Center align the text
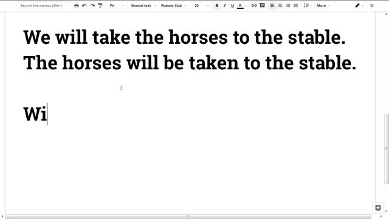This screenshot has height=219, width=389. (x=280, y=5)
